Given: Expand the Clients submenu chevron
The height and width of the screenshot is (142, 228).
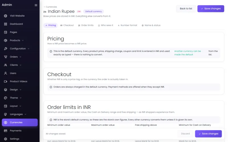Looking at the screenshot, I should click(21, 65).
